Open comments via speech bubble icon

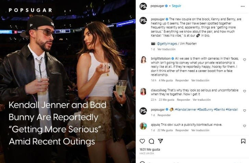[x=151, y=141]
